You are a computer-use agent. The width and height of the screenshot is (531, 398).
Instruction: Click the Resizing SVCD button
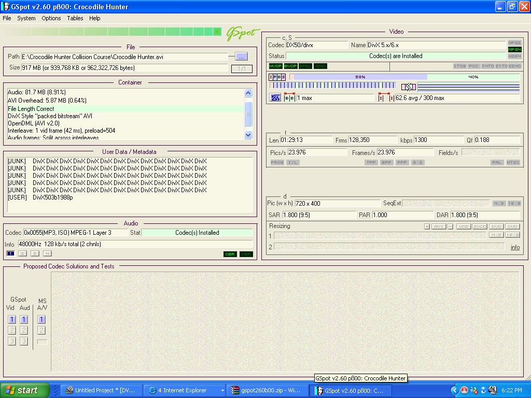point(480,226)
